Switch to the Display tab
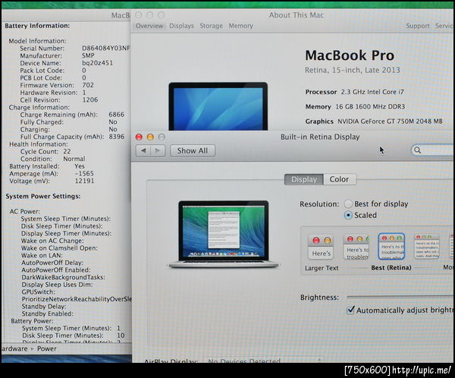This screenshot has width=455, height=378. click(x=304, y=180)
